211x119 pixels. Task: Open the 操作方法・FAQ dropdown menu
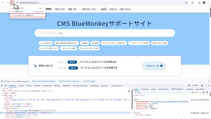click(x=90, y=9)
